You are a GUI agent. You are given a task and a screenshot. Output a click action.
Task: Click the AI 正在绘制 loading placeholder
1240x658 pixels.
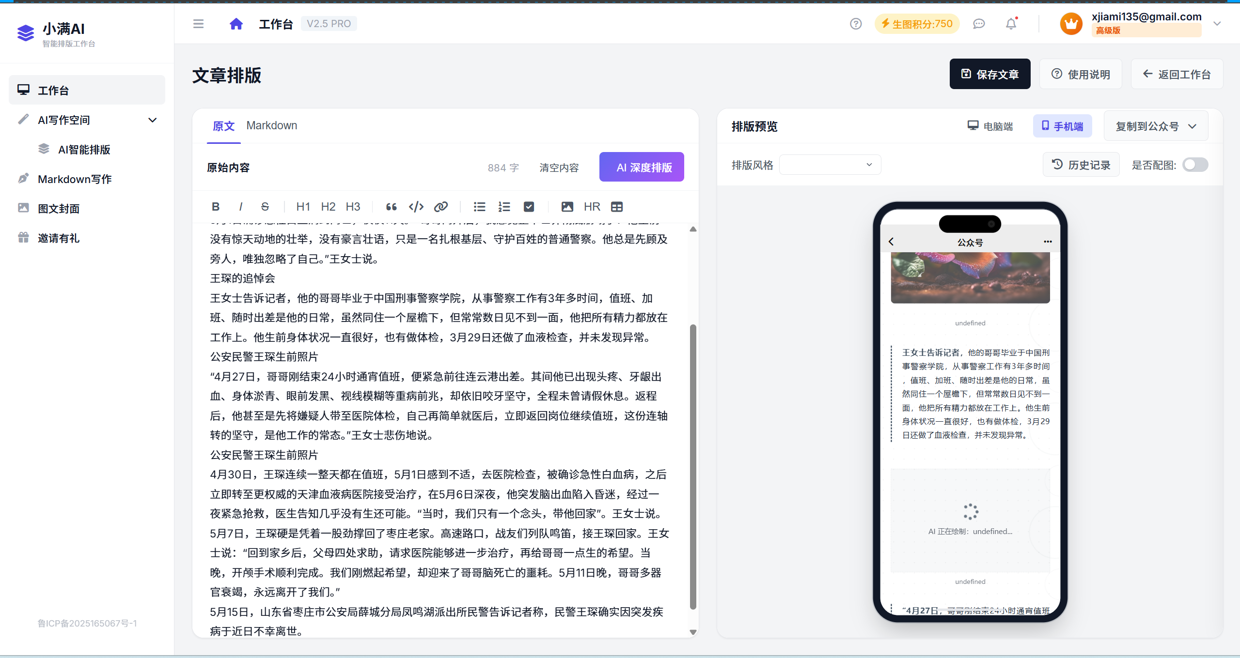coord(970,520)
